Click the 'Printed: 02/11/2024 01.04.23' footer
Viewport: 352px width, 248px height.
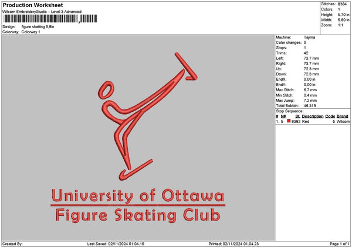(233, 244)
